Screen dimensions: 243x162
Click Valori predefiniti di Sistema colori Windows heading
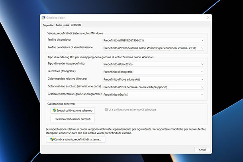click(x=75, y=34)
